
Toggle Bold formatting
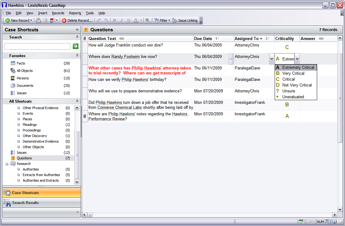(114, 20)
